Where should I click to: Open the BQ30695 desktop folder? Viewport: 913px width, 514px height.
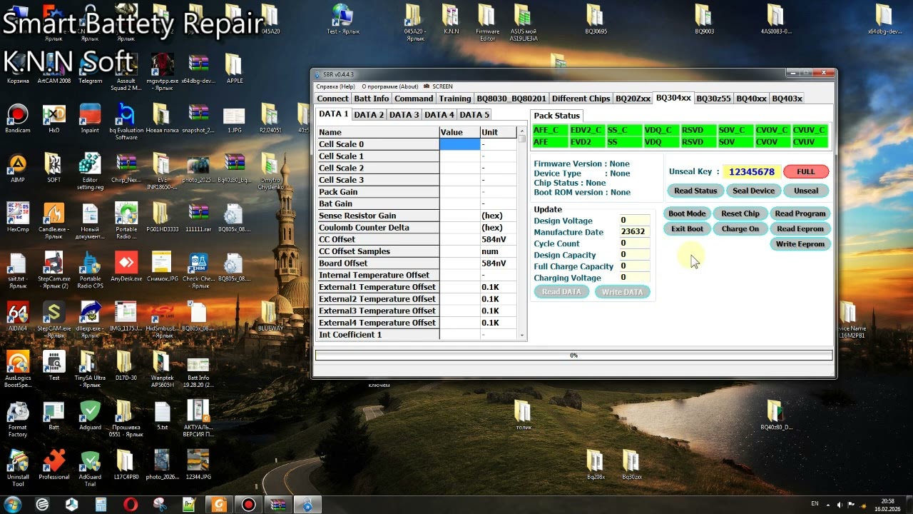click(596, 19)
